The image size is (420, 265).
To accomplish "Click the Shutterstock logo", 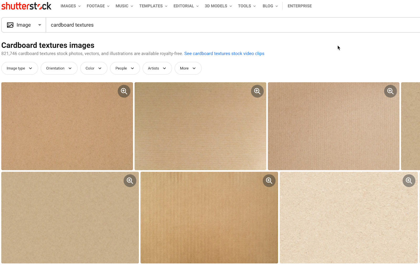I will point(26,6).
